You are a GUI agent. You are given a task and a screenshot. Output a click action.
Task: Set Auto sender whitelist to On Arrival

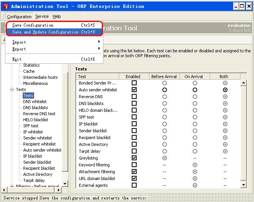coord(195,90)
